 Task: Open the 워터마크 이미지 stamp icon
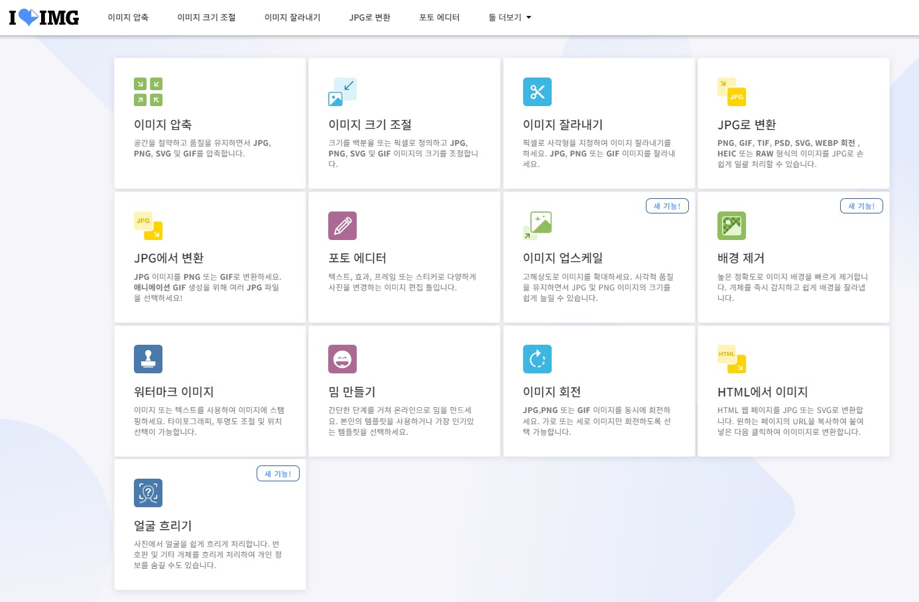(x=148, y=359)
